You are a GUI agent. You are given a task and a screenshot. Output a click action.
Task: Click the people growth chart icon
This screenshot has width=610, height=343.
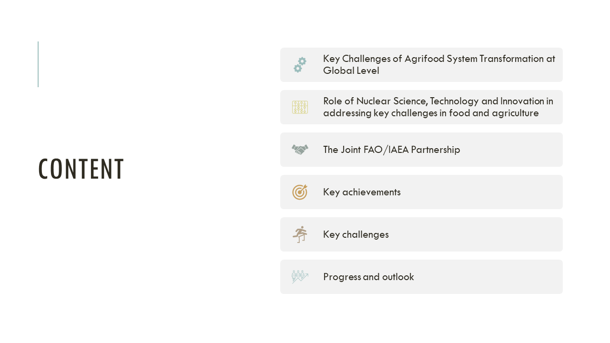click(x=300, y=277)
